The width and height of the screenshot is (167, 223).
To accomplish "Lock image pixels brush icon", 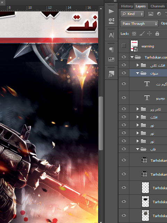I will [x=142, y=33].
